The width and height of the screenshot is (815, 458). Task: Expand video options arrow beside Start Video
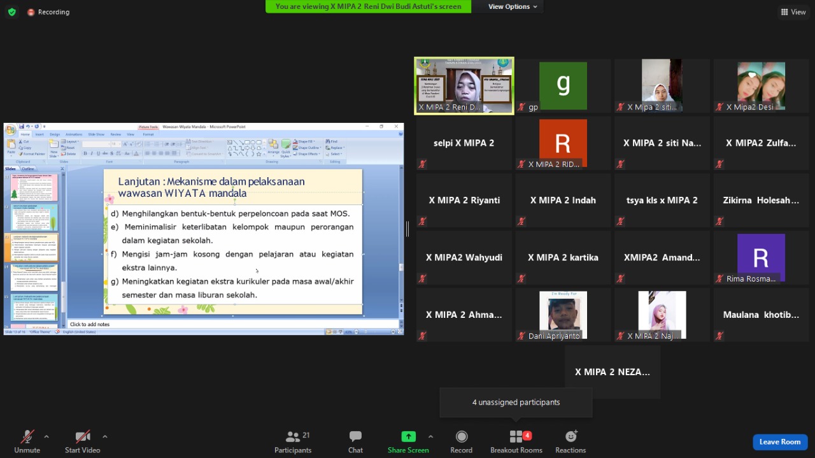pyautogui.click(x=104, y=437)
